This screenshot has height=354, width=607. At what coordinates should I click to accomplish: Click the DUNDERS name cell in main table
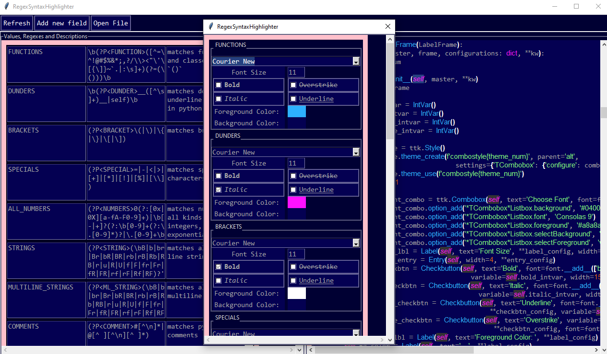point(46,103)
